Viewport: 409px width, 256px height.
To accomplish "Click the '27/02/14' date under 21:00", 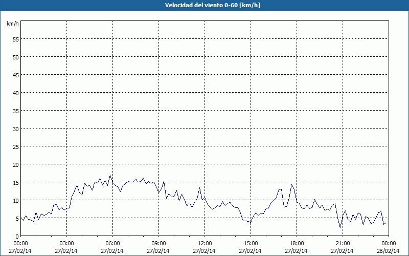I will [x=342, y=251].
